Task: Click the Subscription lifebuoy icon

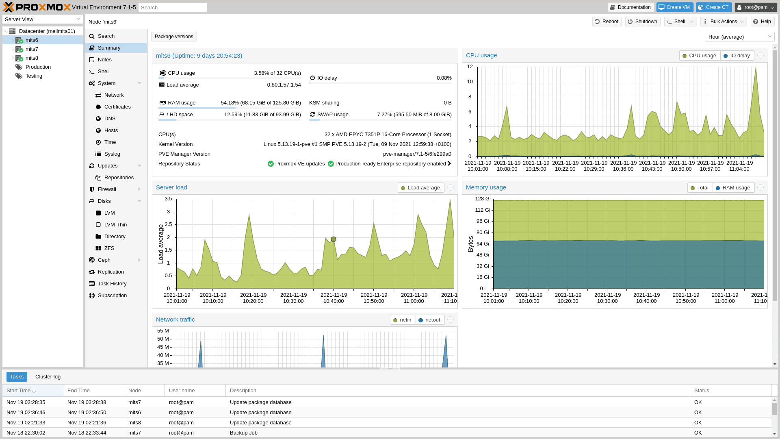Action: (x=92, y=296)
